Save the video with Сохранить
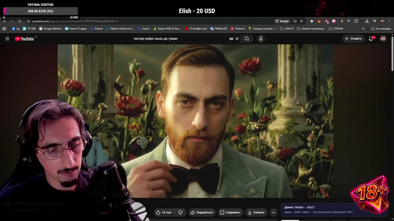 point(230,212)
